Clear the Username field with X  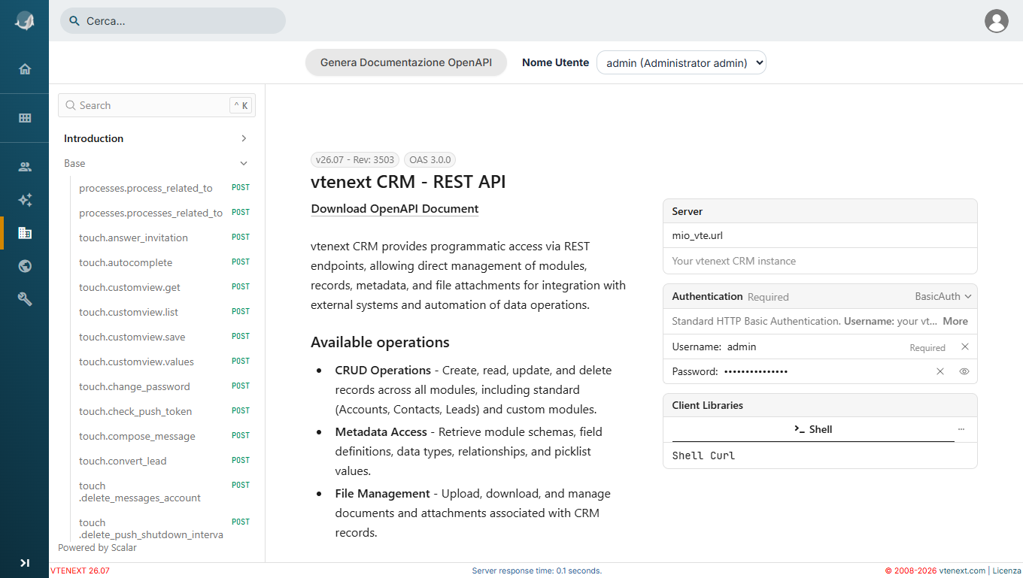click(x=965, y=346)
